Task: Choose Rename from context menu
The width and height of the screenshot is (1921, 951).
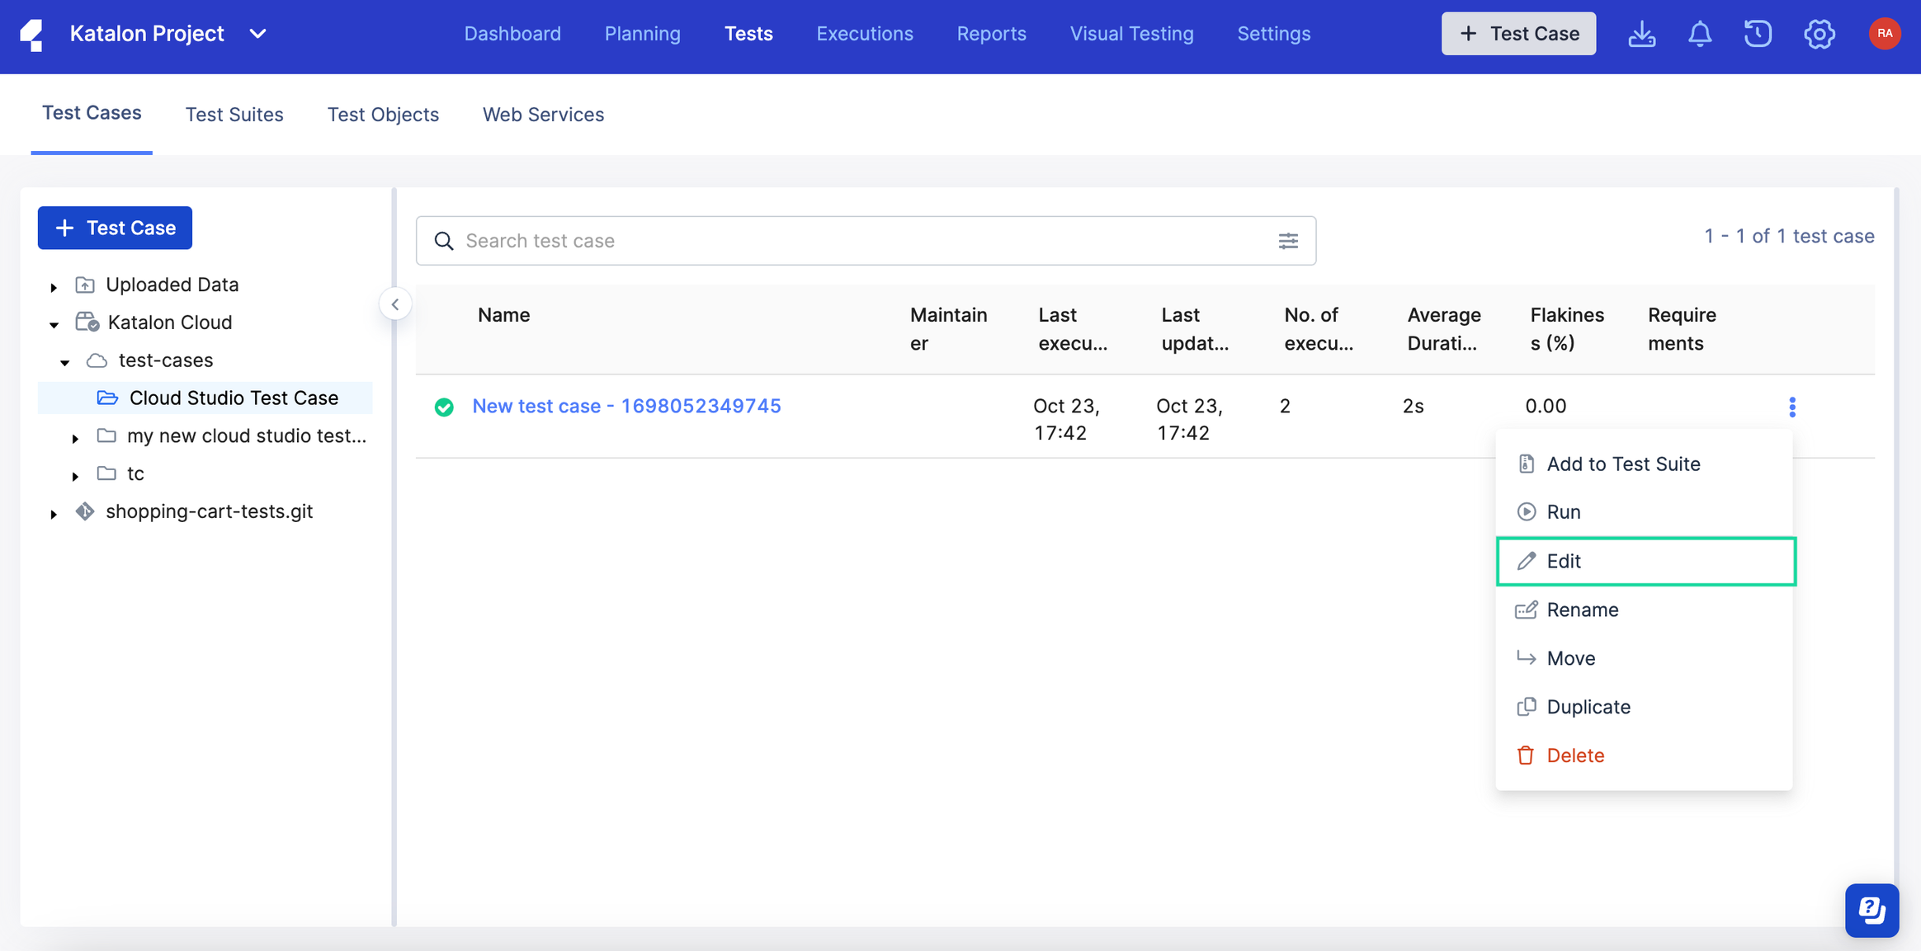Action: (x=1645, y=610)
